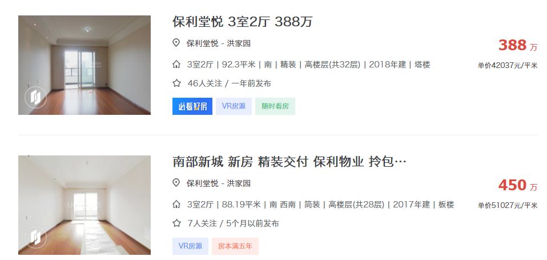The width and height of the screenshot is (547, 260).
Task: Click 洪家园 area link in second listing
Action: 239,183
